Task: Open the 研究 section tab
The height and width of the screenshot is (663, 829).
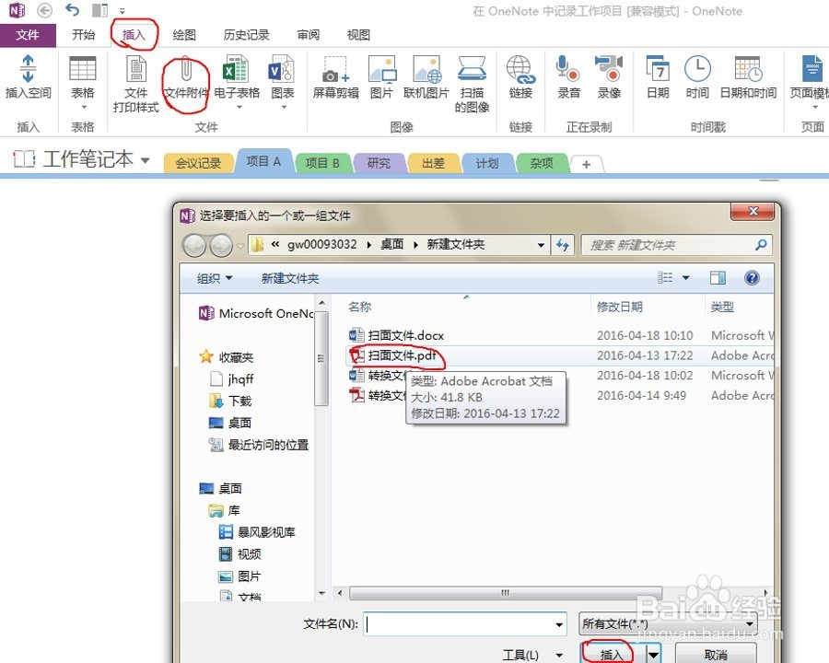Action: pyautogui.click(x=379, y=163)
